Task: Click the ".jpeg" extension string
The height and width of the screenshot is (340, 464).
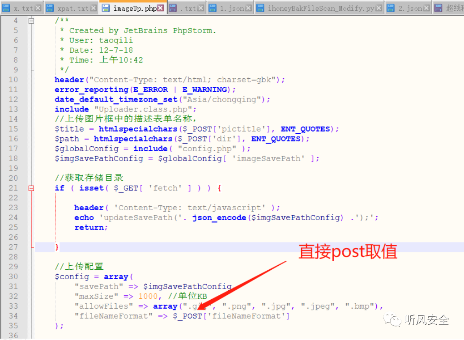Action: point(318,306)
